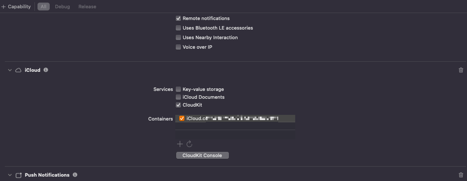The image size is (467, 181).
Task: Collapse the Push Notifications section
Action: tap(10, 175)
